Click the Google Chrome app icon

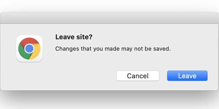click(x=29, y=49)
